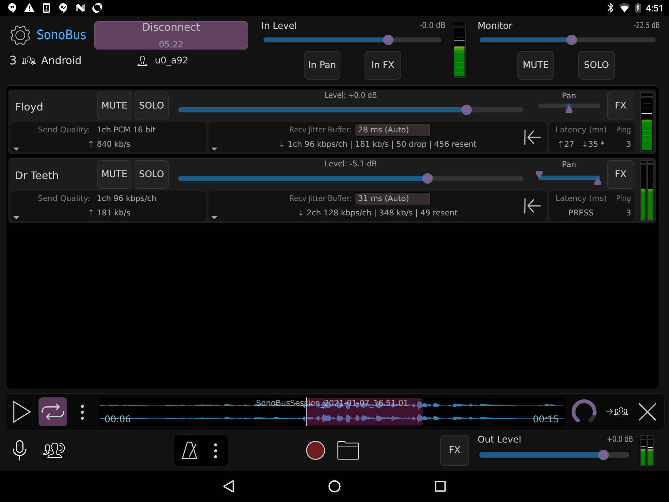The height and width of the screenshot is (502, 669).
Task: Open playback options three-dot menu
Action: (x=82, y=412)
